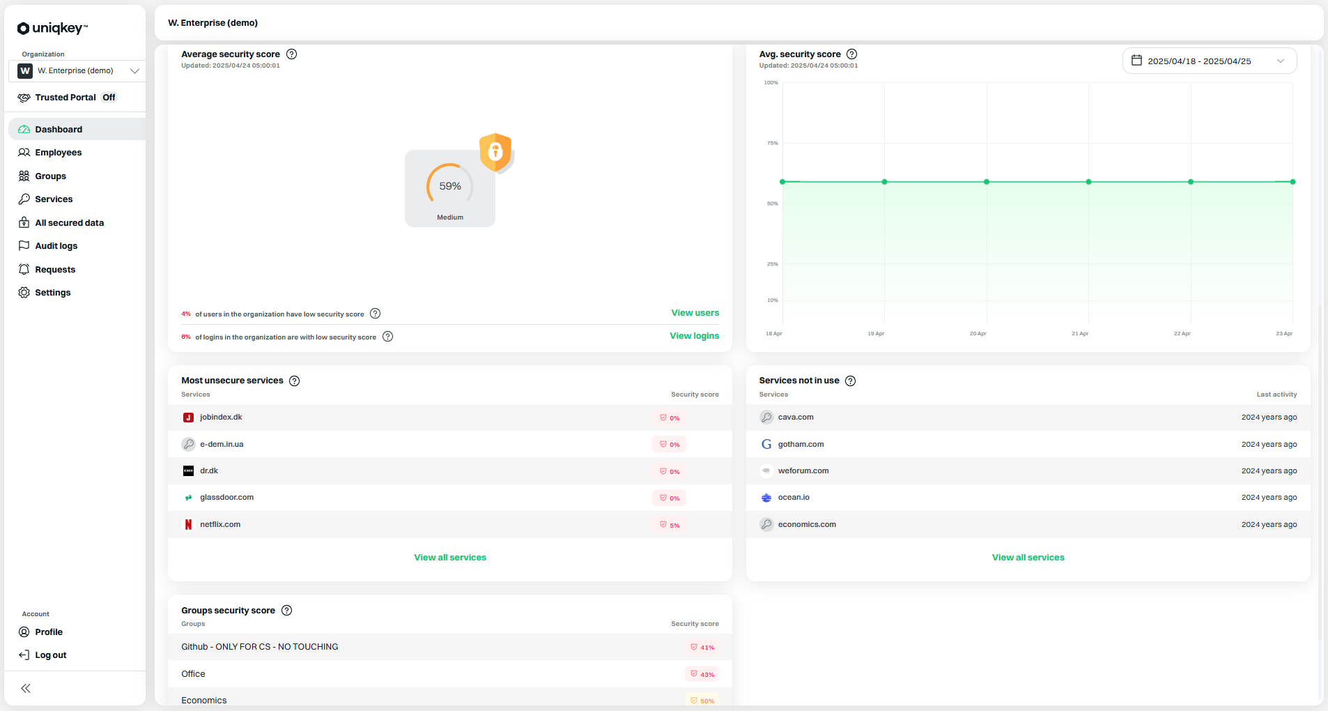Screen dimensions: 1328x711
Task: Log out from the Account section
Action: pos(50,655)
